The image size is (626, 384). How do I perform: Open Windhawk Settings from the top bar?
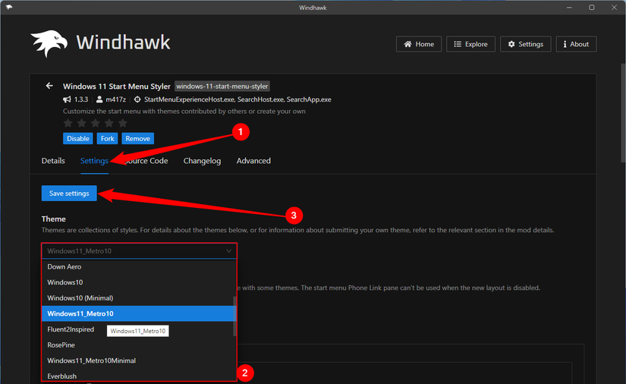coord(524,44)
